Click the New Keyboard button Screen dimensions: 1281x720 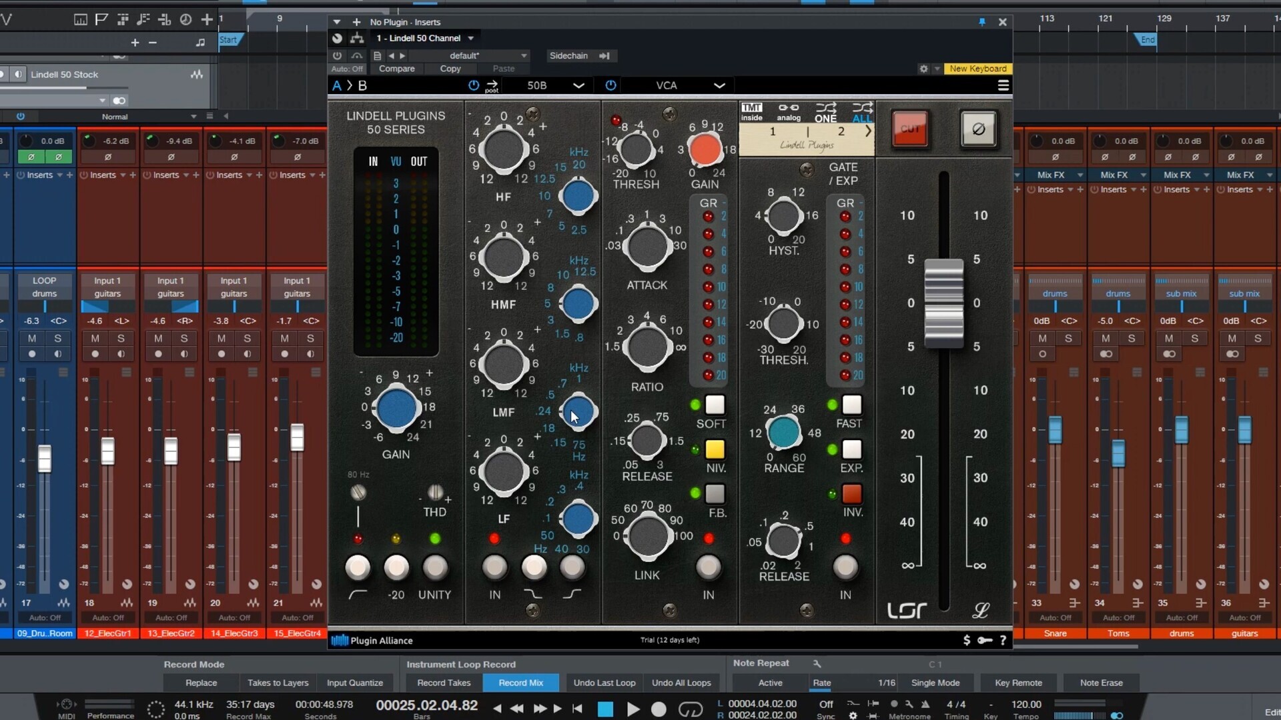978,69
